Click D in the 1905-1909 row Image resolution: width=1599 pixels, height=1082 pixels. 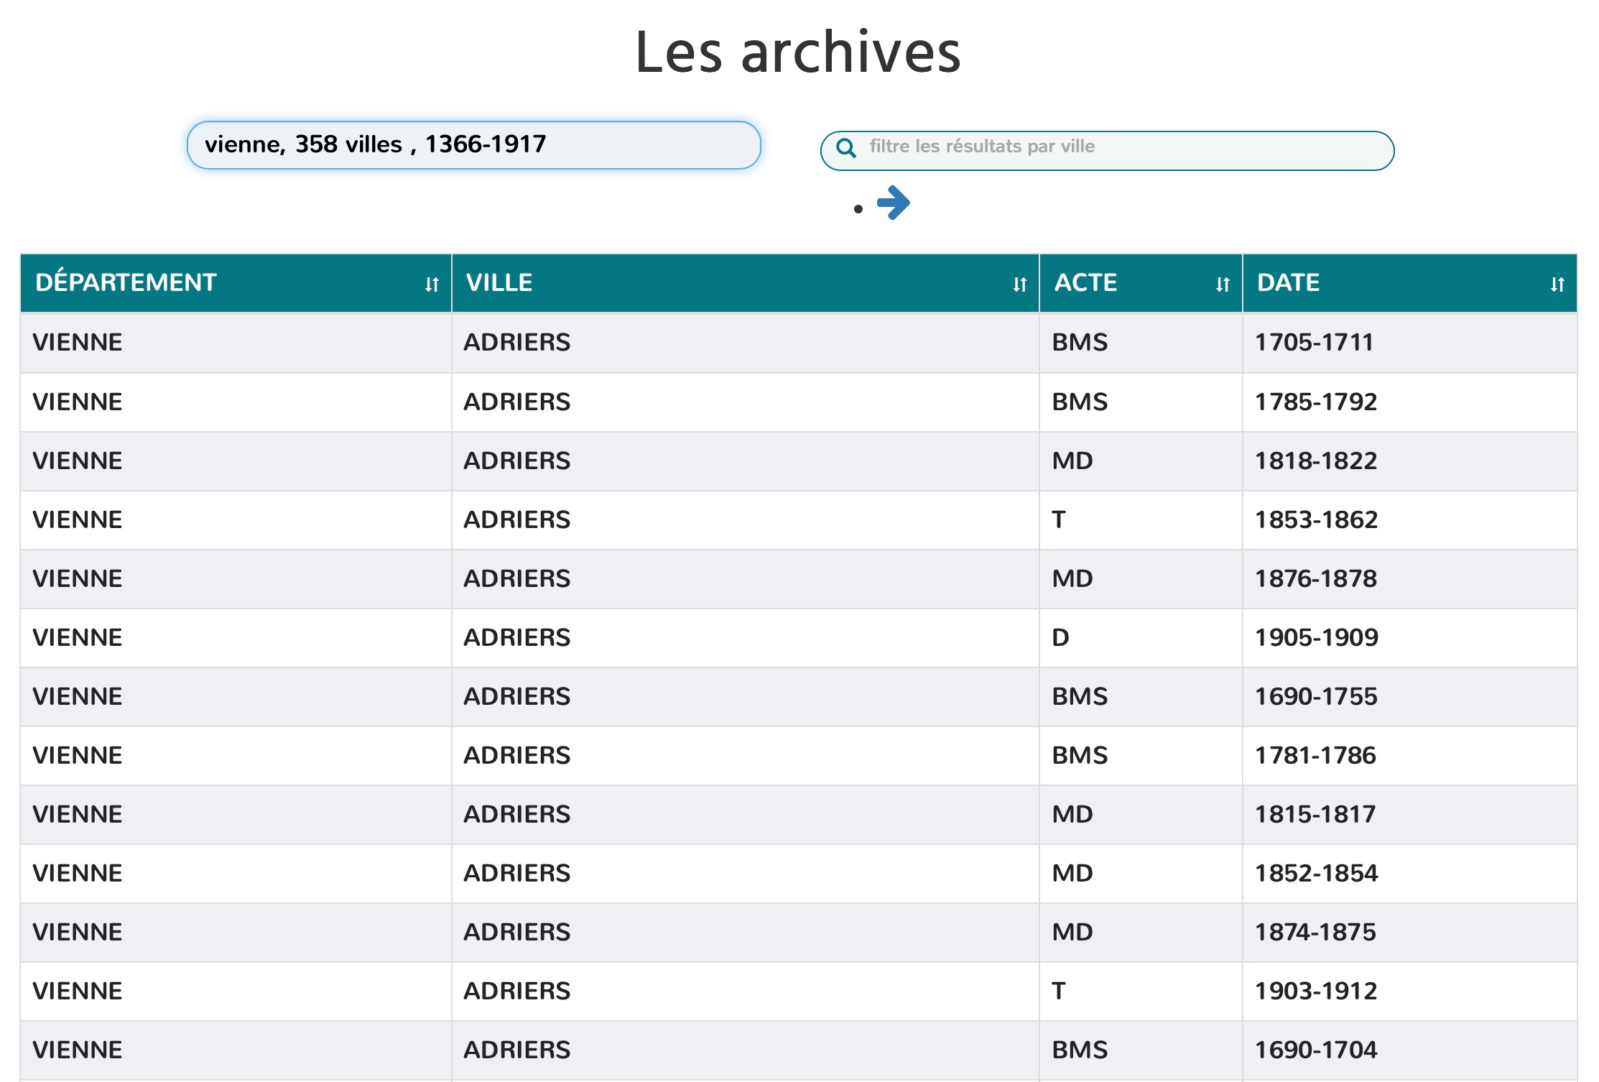click(1061, 637)
